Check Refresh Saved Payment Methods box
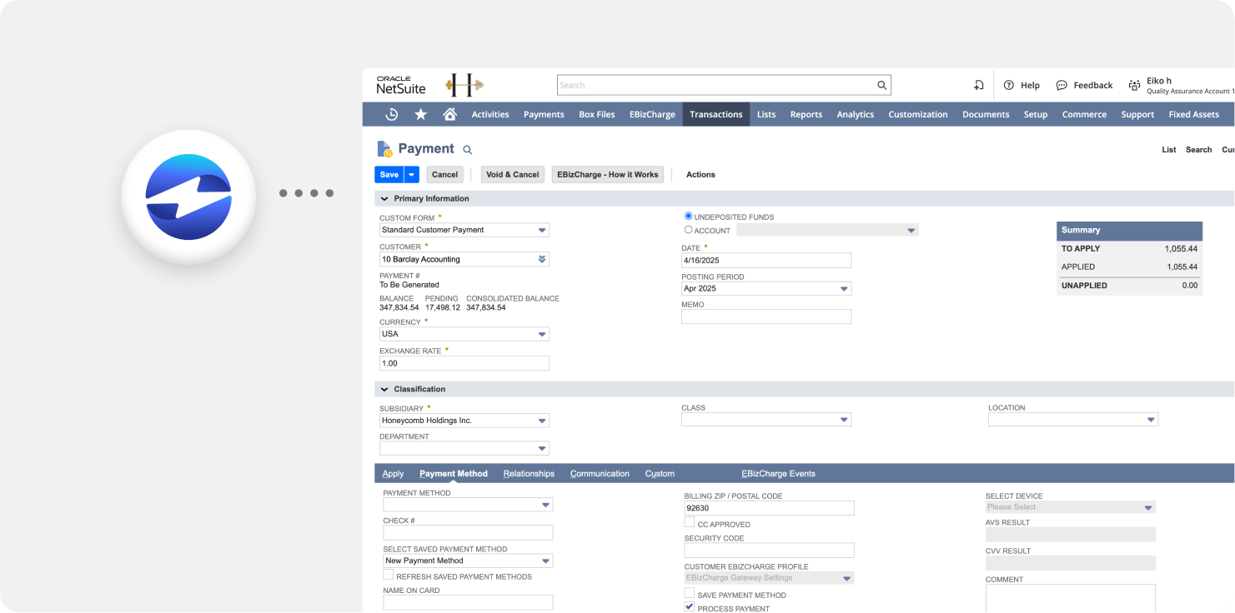The height and width of the screenshot is (613, 1235). 389,575
